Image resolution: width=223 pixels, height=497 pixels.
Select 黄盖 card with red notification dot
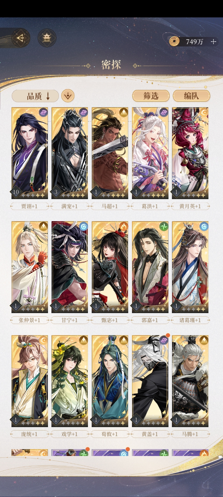coord(150,381)
